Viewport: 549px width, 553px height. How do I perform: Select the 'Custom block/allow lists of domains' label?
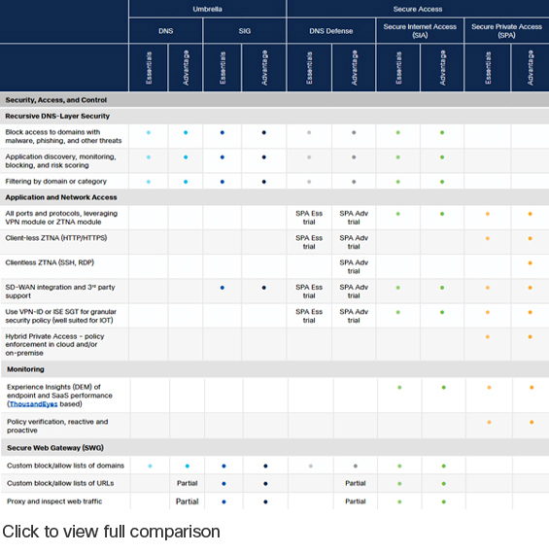click(65, 466)
